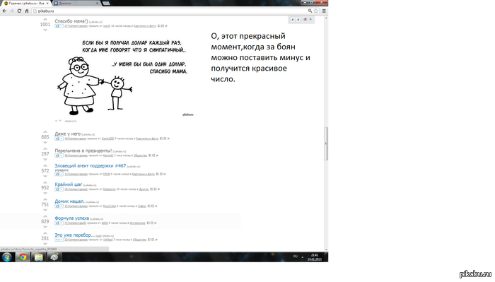Open the Windows Start menu
495x282 pixels.
pyautogui.click(x=6, y=257)
